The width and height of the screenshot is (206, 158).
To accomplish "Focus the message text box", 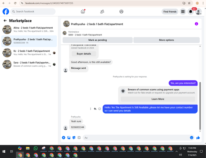I will [x=136, y=138].
